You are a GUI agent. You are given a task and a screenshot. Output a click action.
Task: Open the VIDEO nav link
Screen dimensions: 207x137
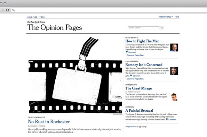coord(42,17)
